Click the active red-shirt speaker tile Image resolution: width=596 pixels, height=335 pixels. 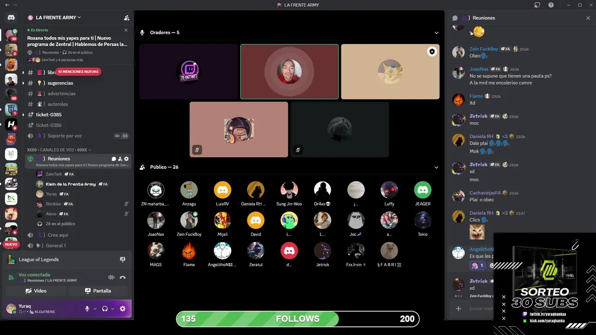tap(289, 72)
